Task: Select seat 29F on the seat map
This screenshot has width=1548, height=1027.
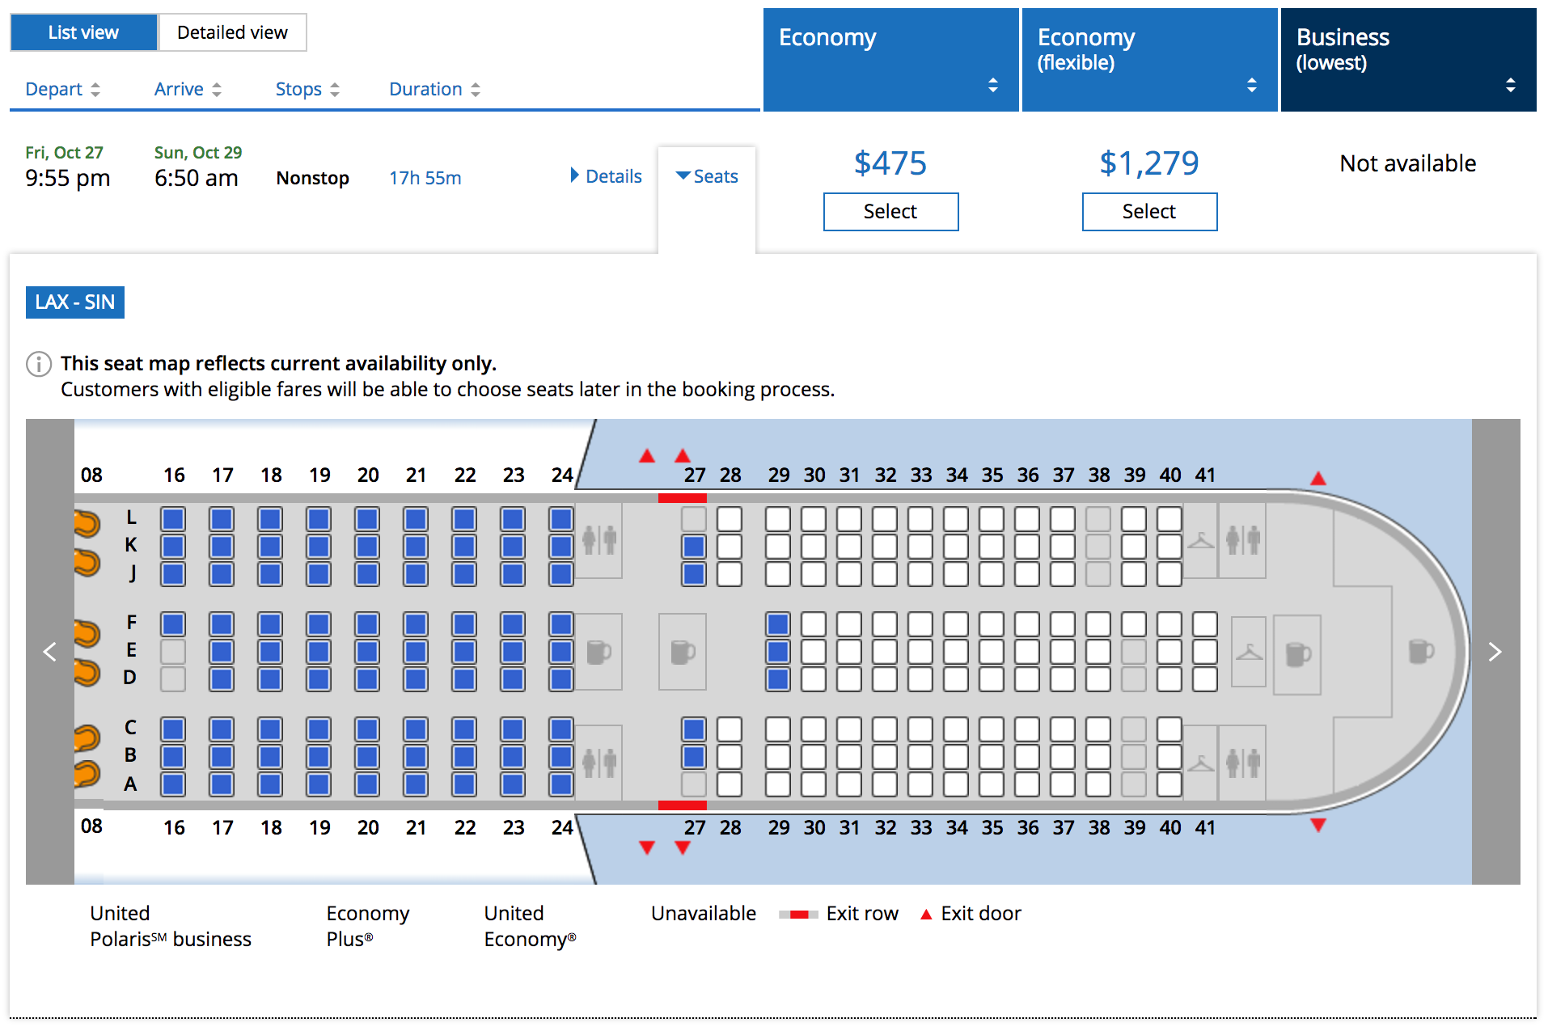Action: [x=778, y=624]
